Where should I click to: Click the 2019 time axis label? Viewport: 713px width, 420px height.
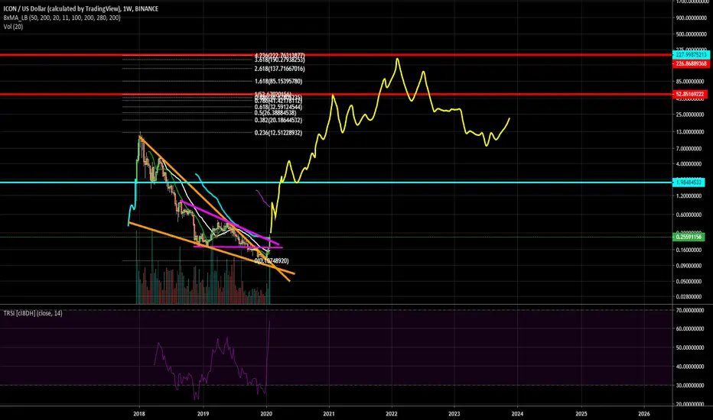(x=203, y=414)
